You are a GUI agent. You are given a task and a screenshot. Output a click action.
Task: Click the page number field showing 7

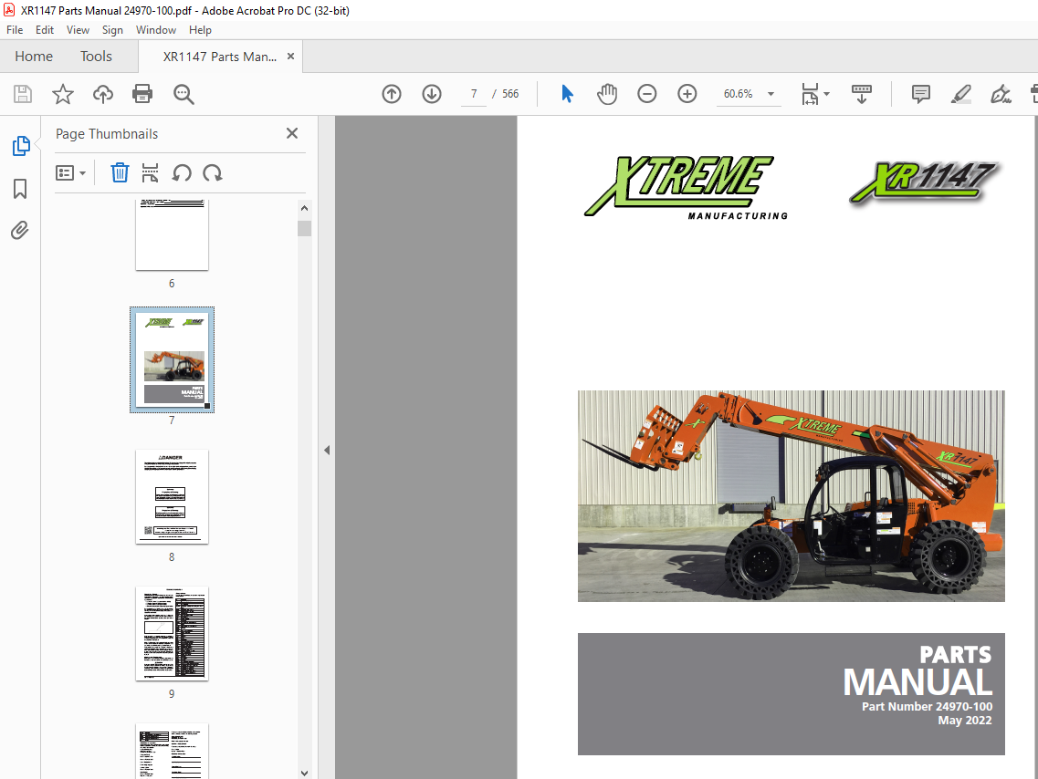474,94
